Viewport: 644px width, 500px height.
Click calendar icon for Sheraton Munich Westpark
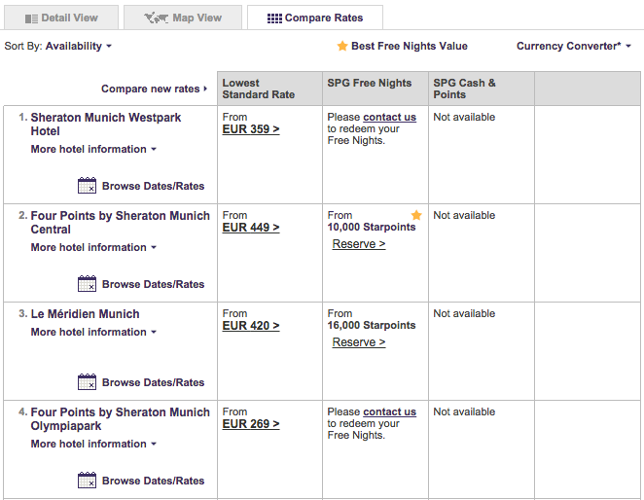87,186
